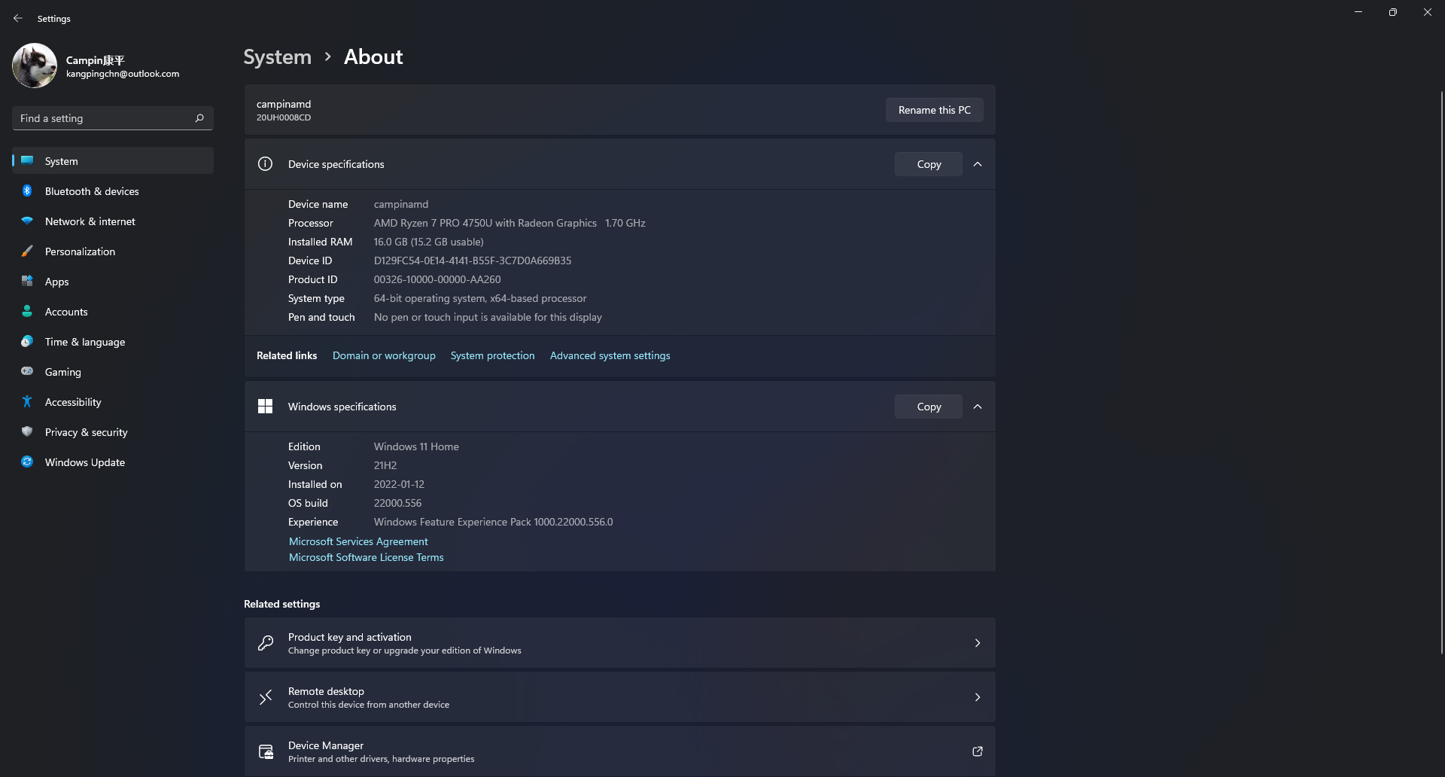Click the Remote desktop row chevron
This screenshot has width=1445, height=777.
coord(978,697)
